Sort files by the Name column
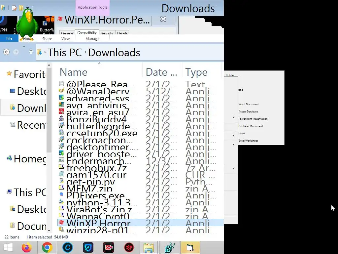Screen dimensions: 338x254 73,72
